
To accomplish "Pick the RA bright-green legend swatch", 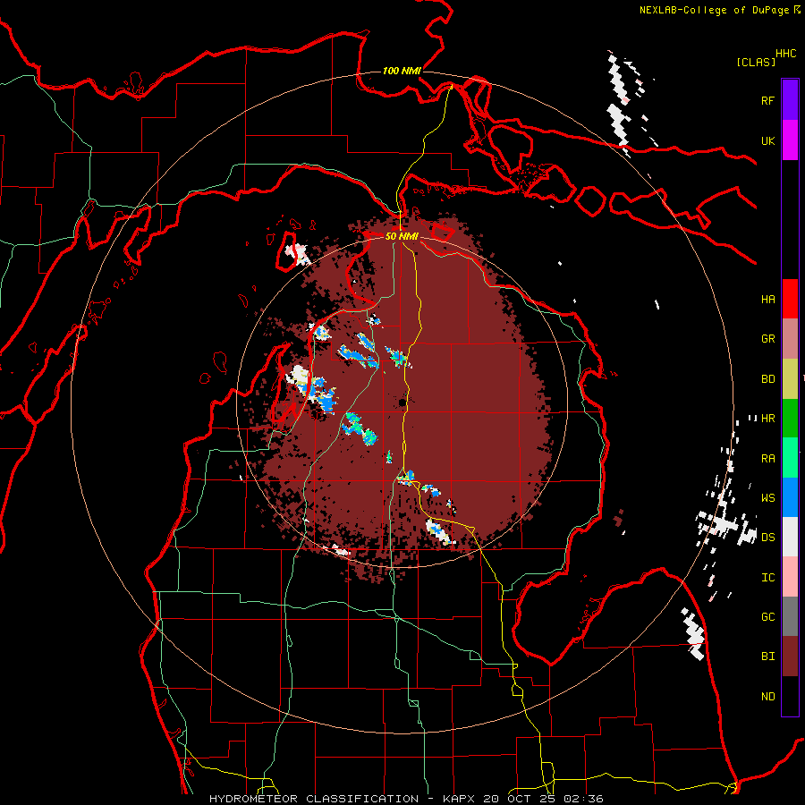I will tap(790, 458).
